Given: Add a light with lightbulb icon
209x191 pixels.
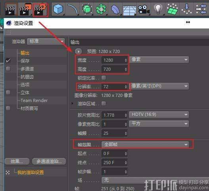Looking at the screenshot, I should [158, 9].
